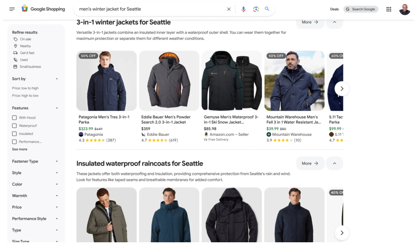Viewport: 414px width, 250px height.
Task: Tick the Insulated checkbox
Action: [x=15, y=134]
